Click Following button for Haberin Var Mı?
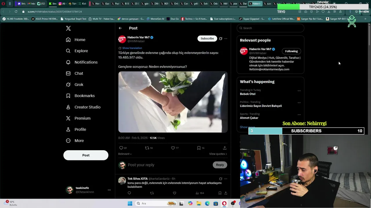 point(291,51)
